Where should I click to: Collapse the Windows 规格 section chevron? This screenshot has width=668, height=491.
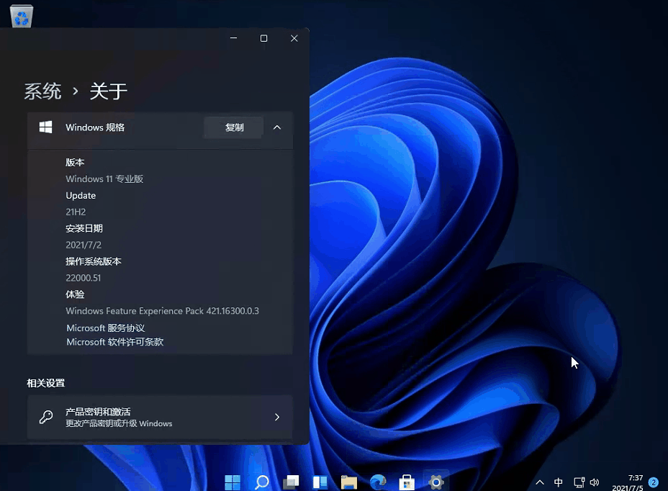click(277, 127)
